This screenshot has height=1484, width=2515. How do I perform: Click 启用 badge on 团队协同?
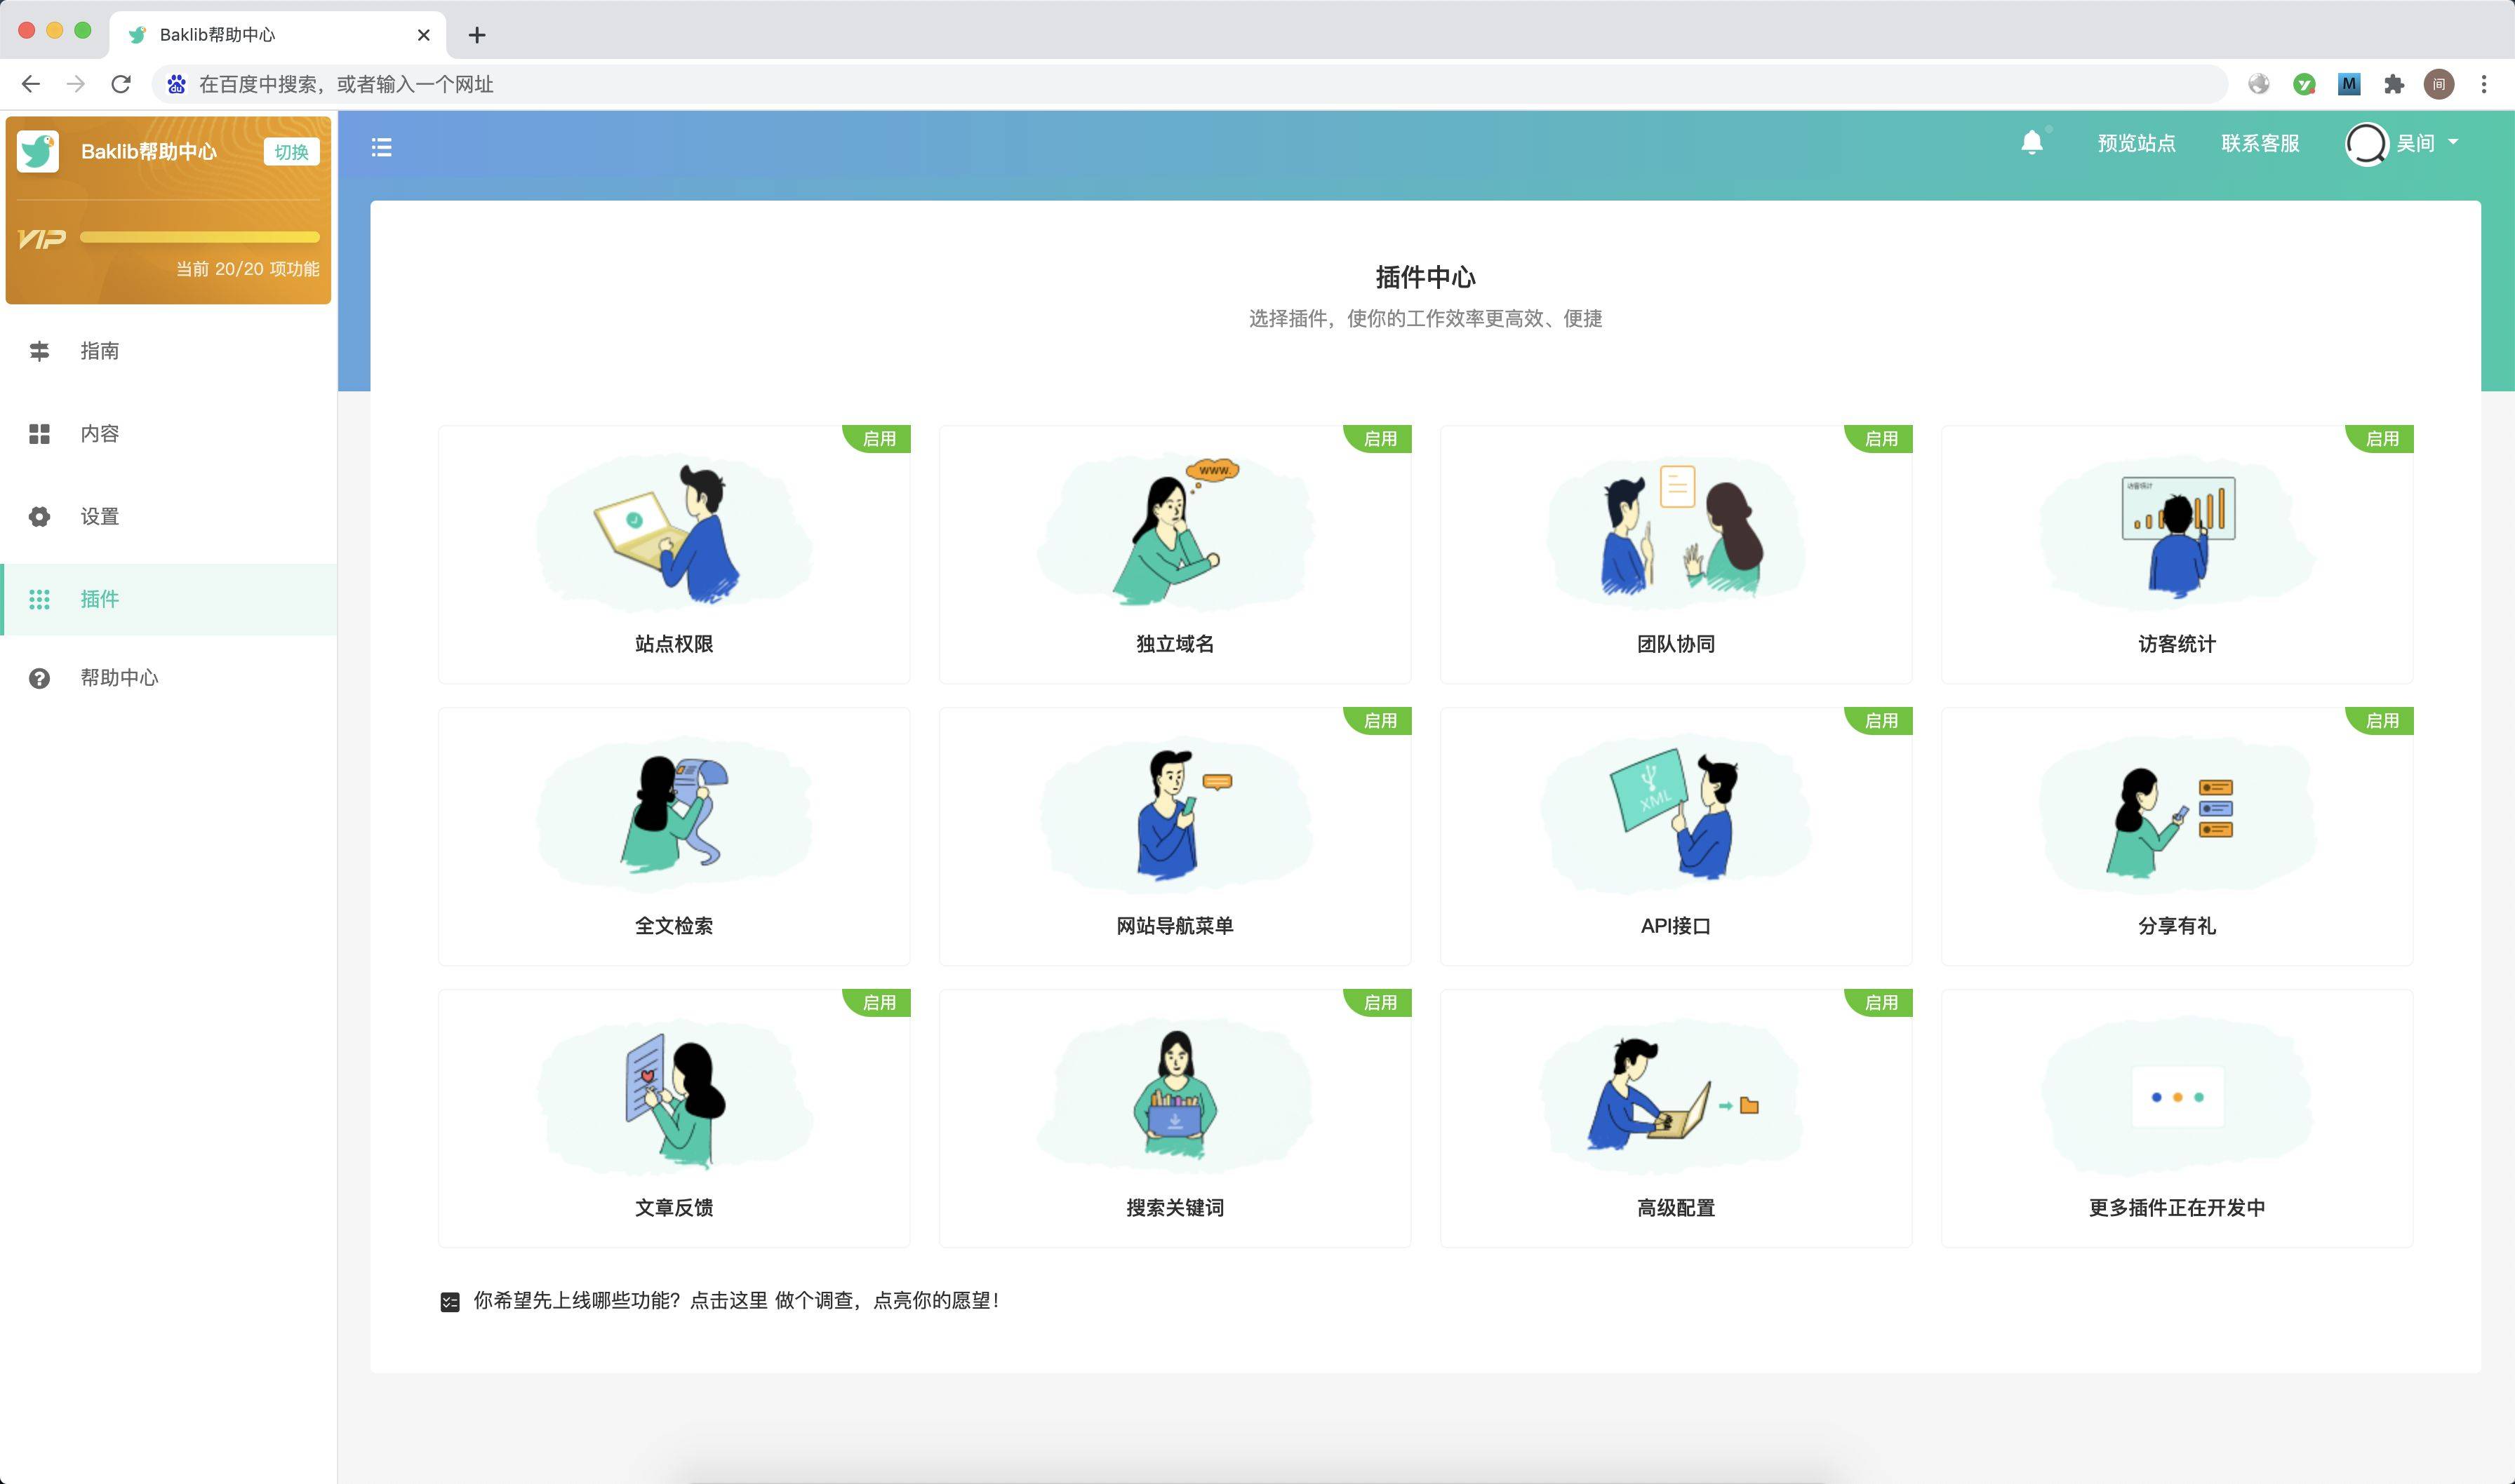click(x=1880, y=439)
